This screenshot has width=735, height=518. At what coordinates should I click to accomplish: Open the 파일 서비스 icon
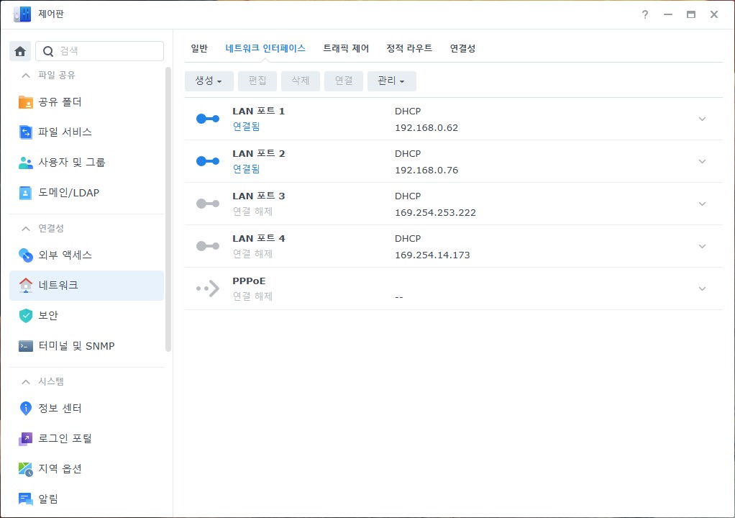point(25,132)
